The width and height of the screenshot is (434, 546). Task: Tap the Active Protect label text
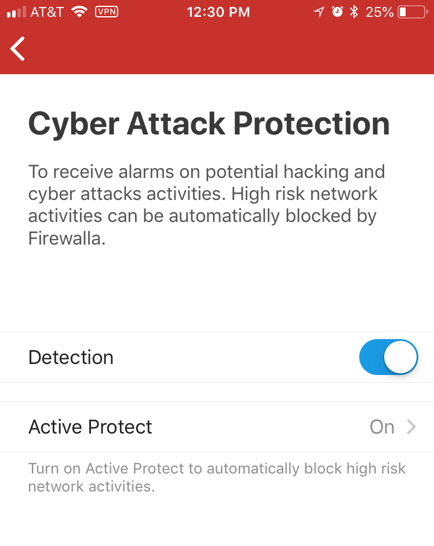tap(90, 427)
